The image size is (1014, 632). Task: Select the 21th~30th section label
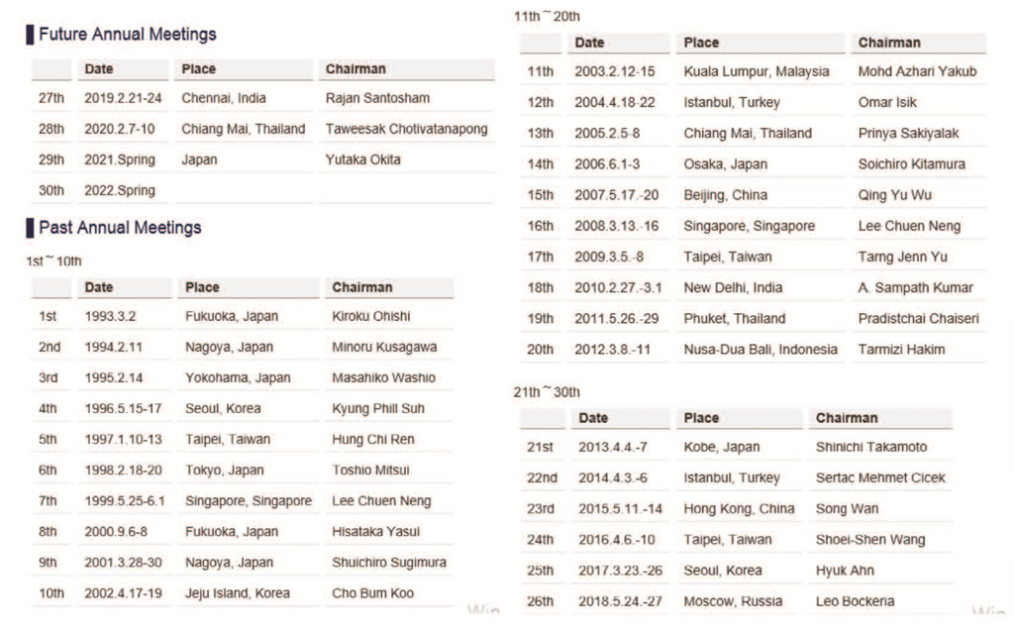click(x=547, y=391)
